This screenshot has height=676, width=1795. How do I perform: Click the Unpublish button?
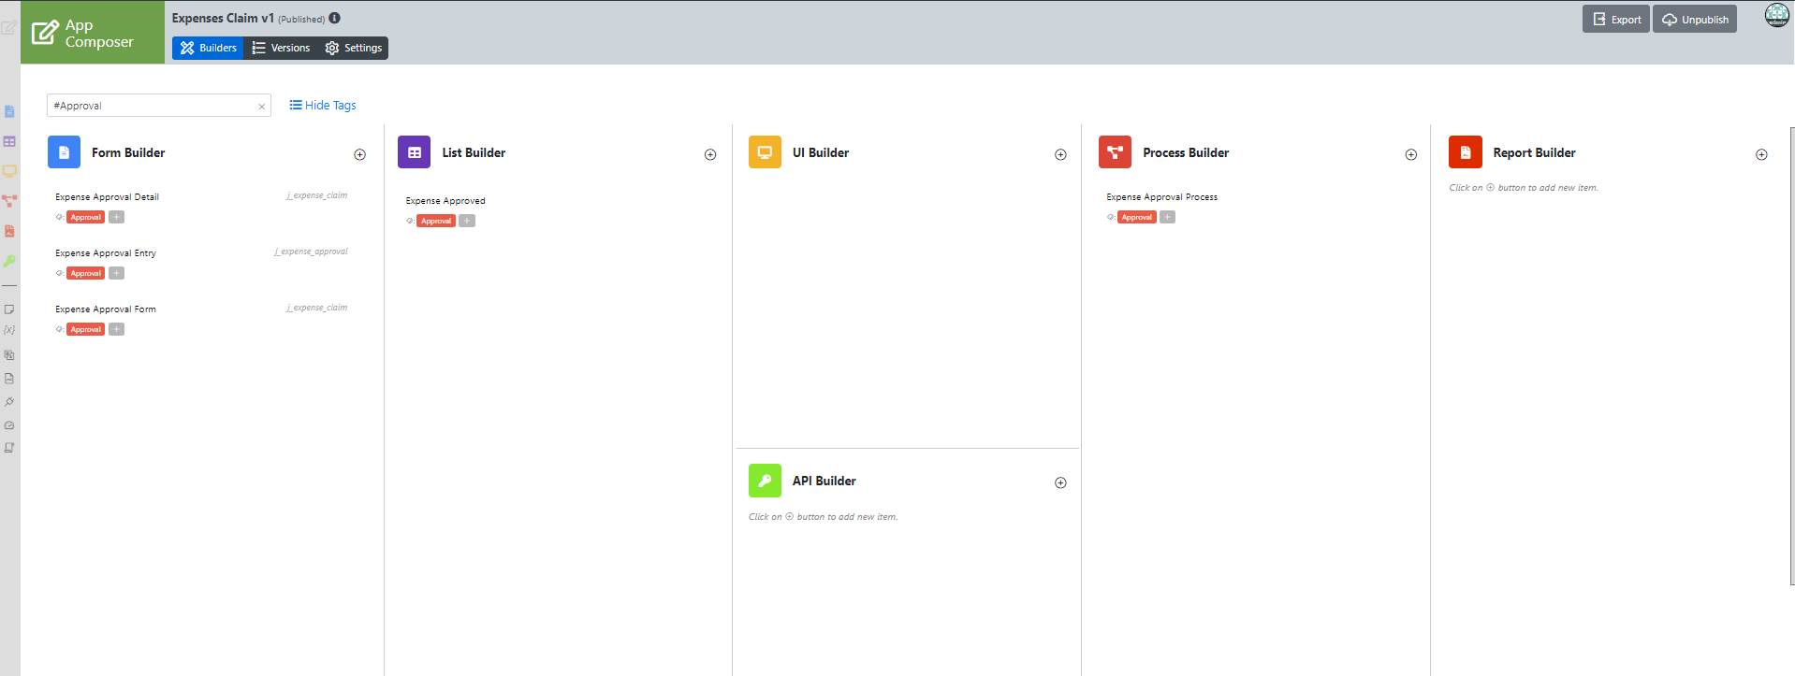pos(1695,20)
